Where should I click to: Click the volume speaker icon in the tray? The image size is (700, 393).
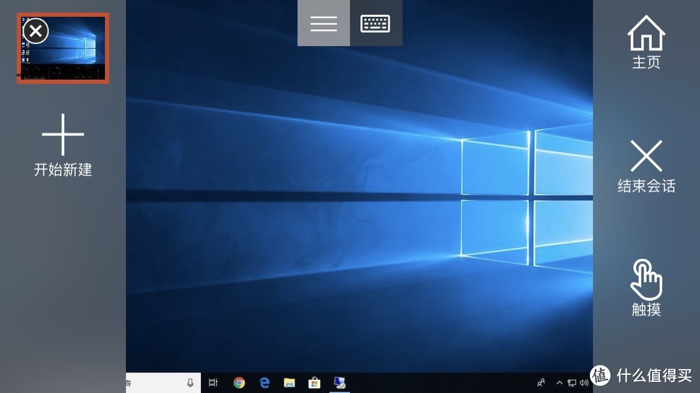(x=584, y=383)
